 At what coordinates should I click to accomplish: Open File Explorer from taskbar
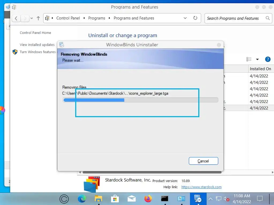[x=98, y=199]
